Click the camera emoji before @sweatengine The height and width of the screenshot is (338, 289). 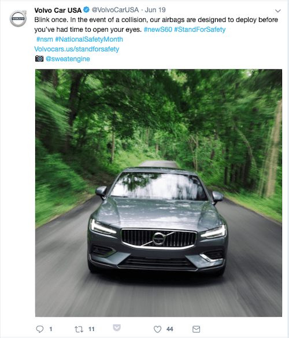[39, 58]
